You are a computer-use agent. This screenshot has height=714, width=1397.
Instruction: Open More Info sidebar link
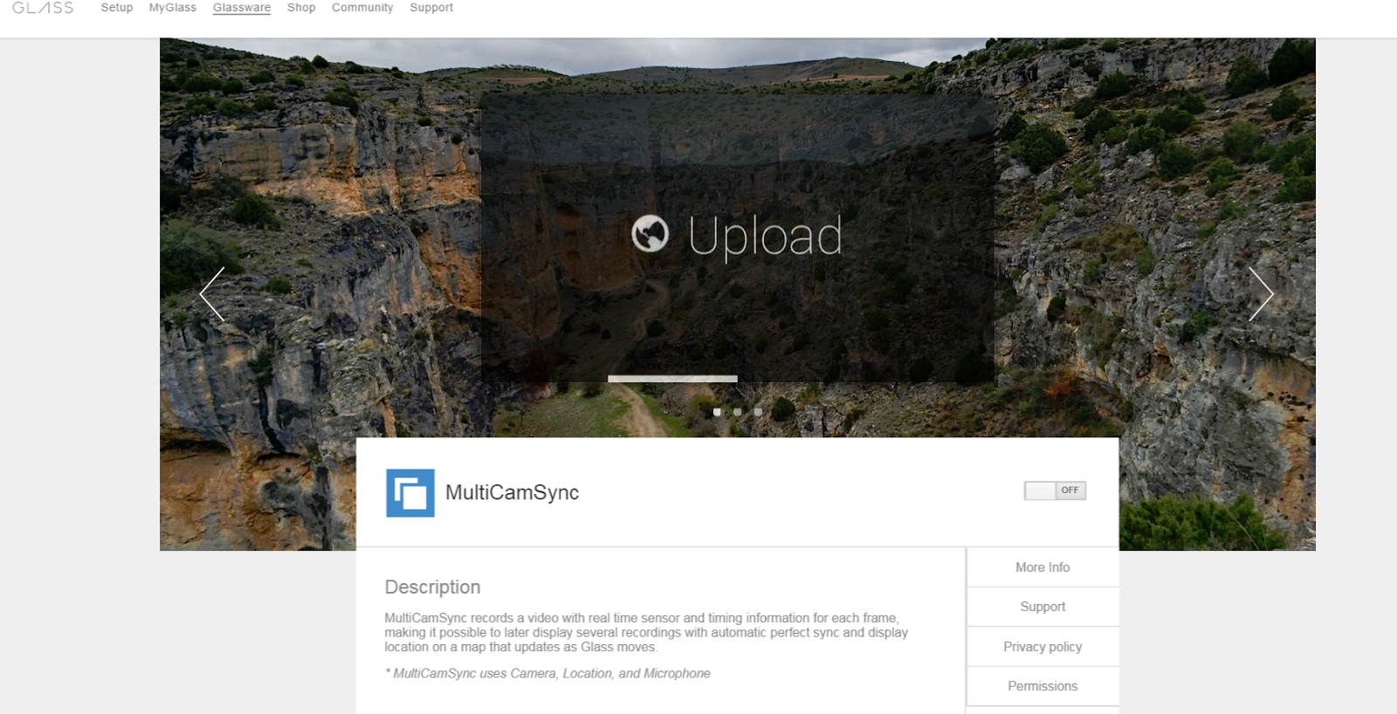click(1043, 567)
